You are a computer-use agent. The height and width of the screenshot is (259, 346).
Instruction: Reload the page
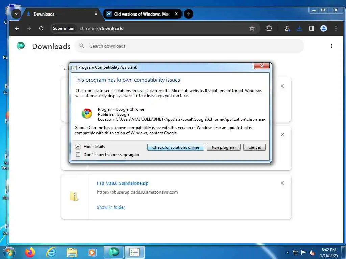(41, 28)
